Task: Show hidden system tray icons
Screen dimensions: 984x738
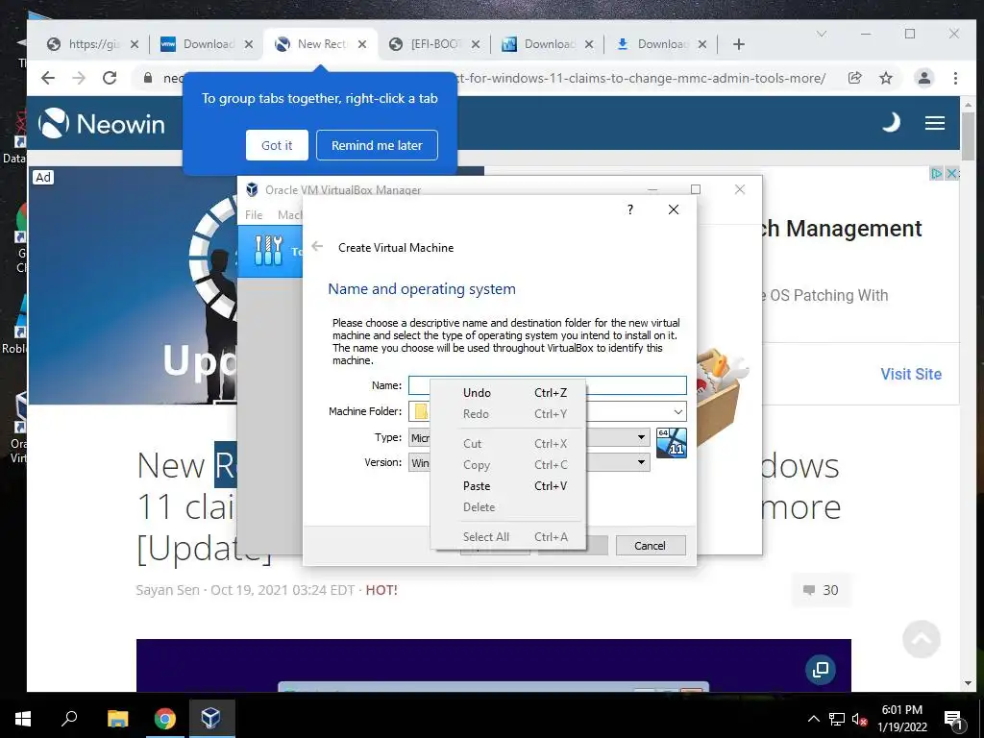Action: pyautogui.click(x=813, y=719)
